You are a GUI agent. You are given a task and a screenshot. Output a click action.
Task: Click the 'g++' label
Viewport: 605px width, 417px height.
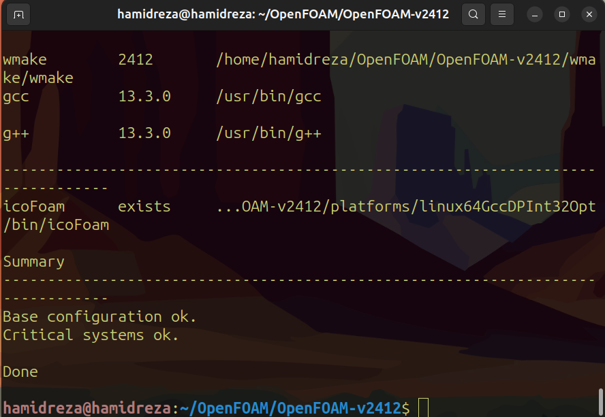pos(16,134)
